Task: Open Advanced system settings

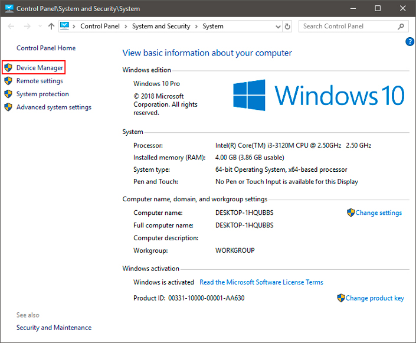Action: pyautogui.click(x=54, y=107)
